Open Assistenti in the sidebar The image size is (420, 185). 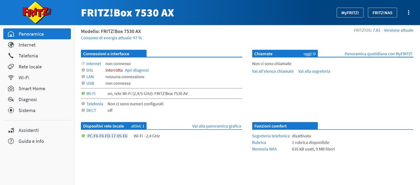point(37,131)
